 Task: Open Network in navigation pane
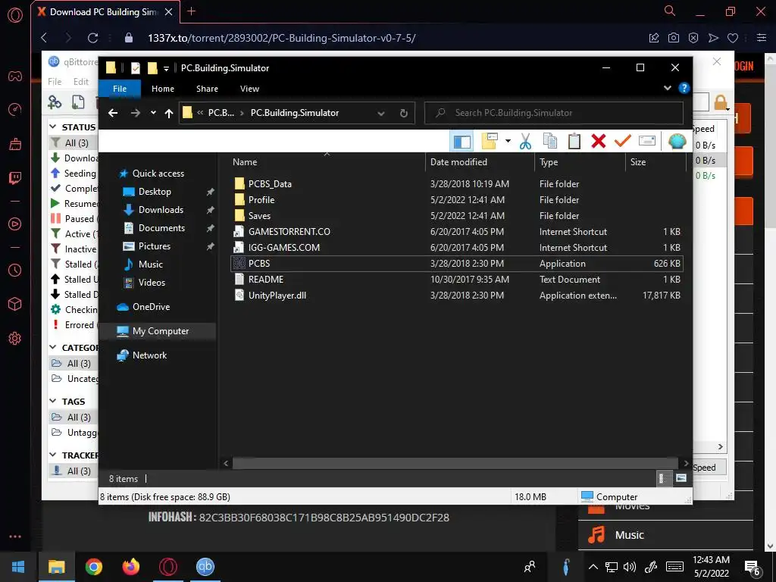click(149, 355)
